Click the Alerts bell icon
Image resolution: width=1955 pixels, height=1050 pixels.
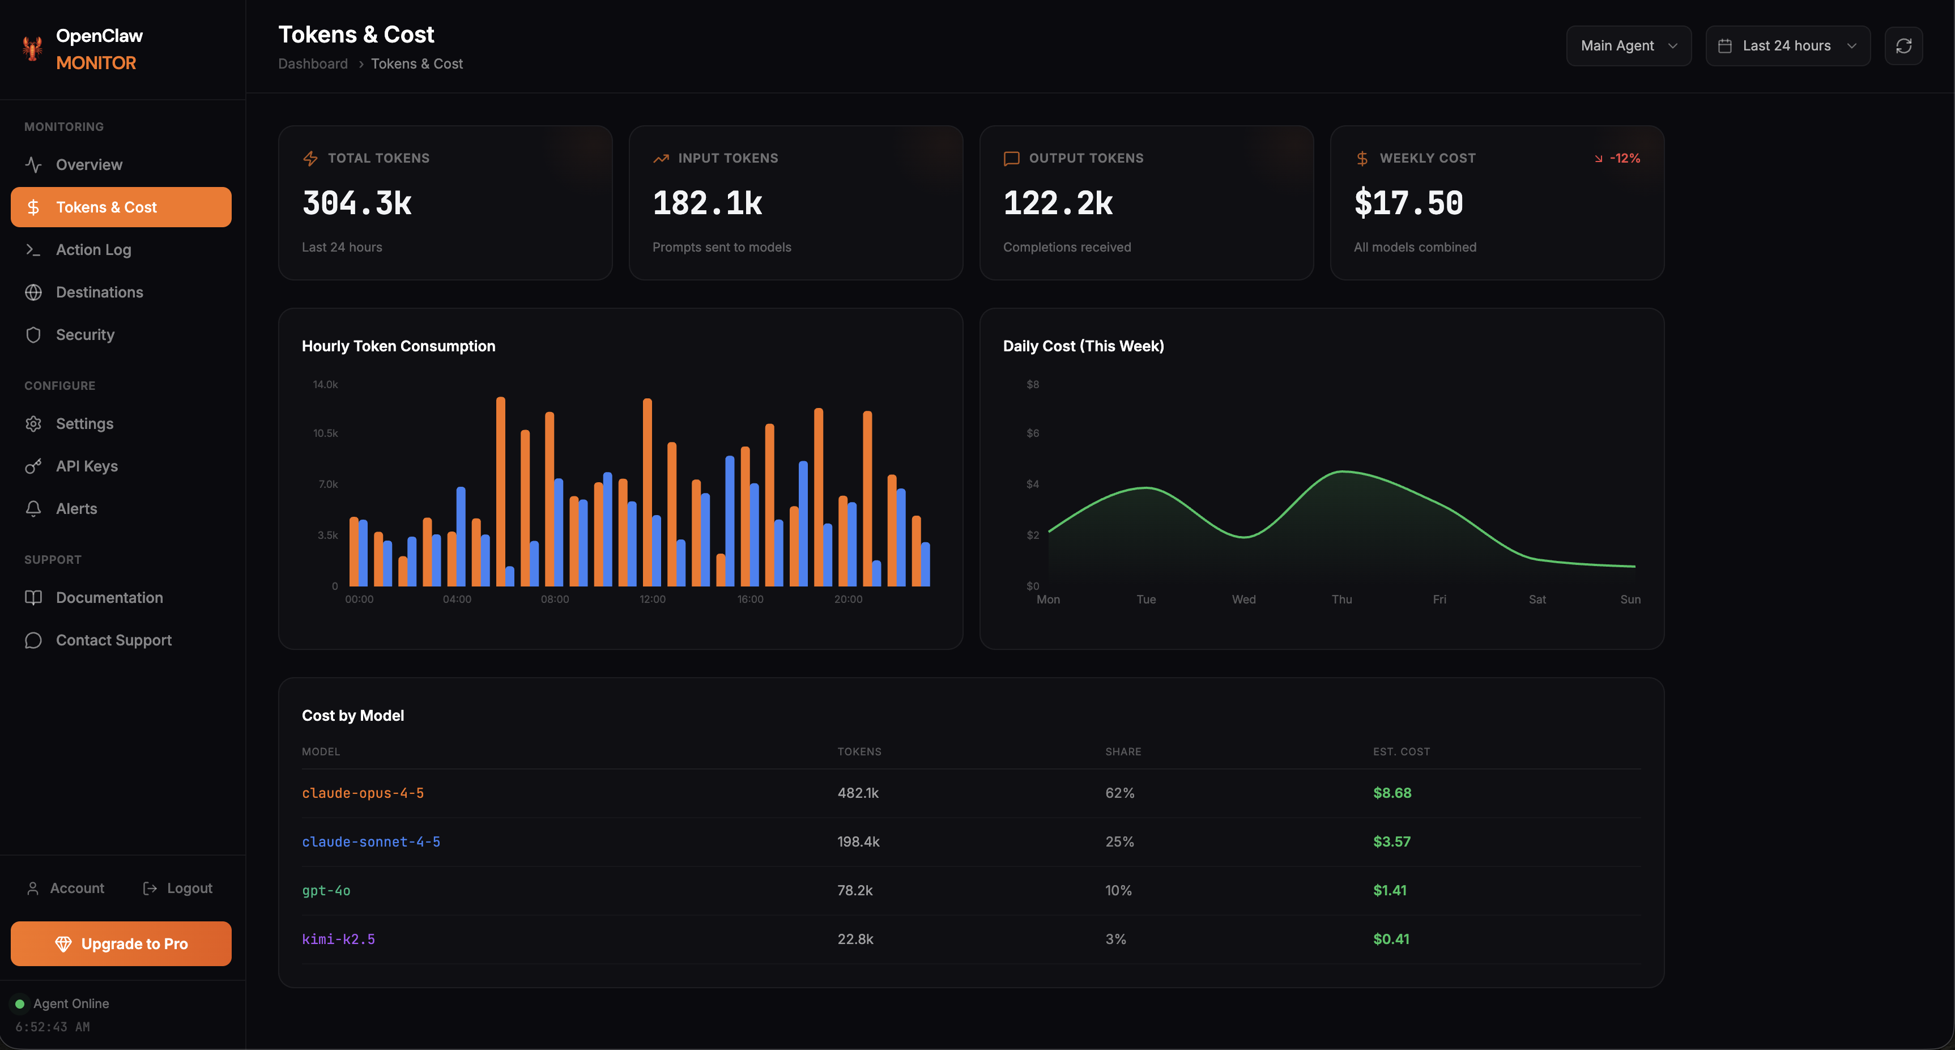[x=33, y=508]
